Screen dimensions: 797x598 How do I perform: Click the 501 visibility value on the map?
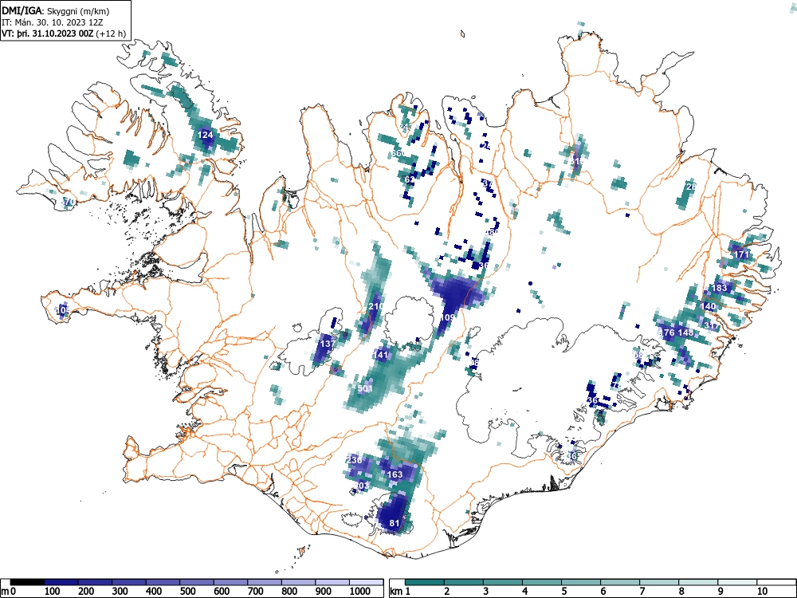365,388
